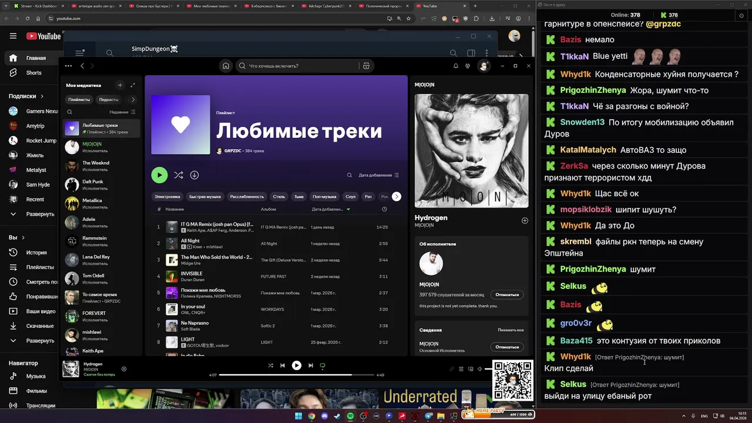The width and height of the screenshot is (752, 423).
Task: Open Spotify friend activity icon
Action: (468, 66)
